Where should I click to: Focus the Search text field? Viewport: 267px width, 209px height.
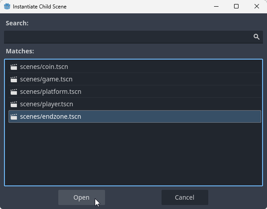[127, 37]
